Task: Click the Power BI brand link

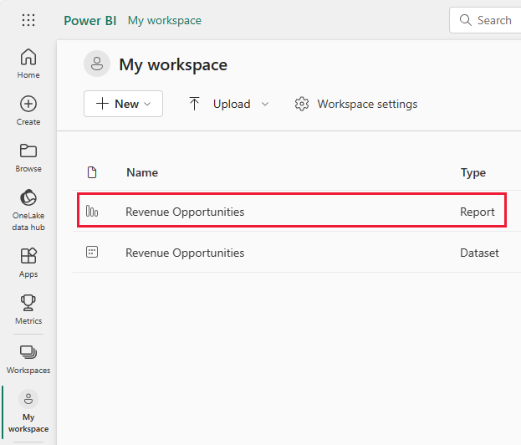Action: tap(90, 21)
